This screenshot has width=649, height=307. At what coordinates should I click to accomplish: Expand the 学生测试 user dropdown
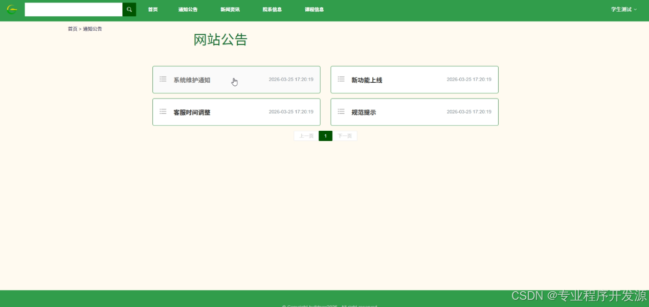click(x=624, y=9)
